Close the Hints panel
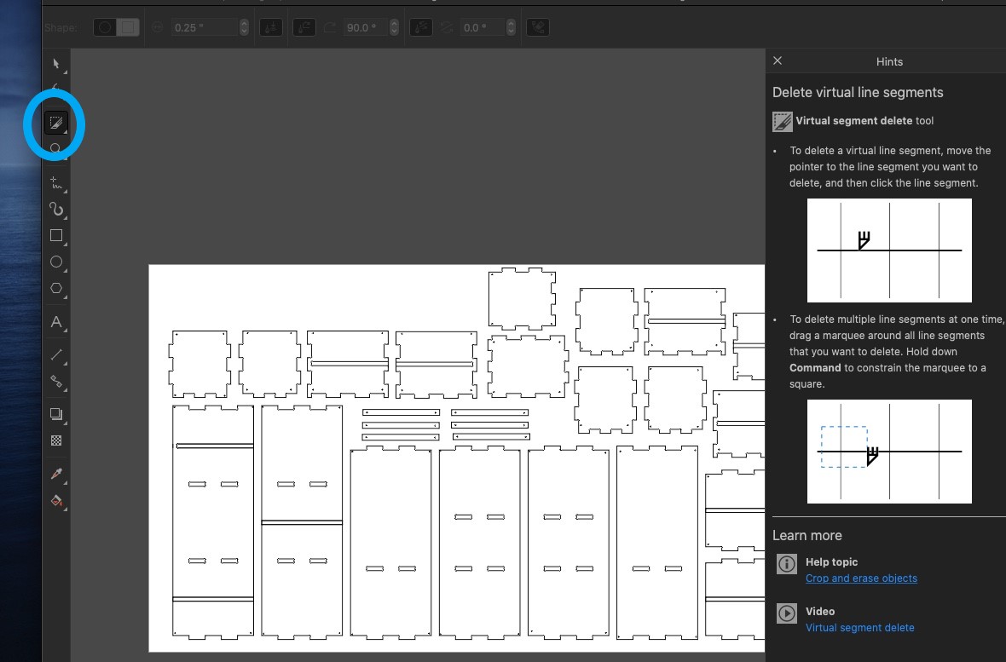The image size is (1006, 662). pyautogui.click(x=778, y=60)
